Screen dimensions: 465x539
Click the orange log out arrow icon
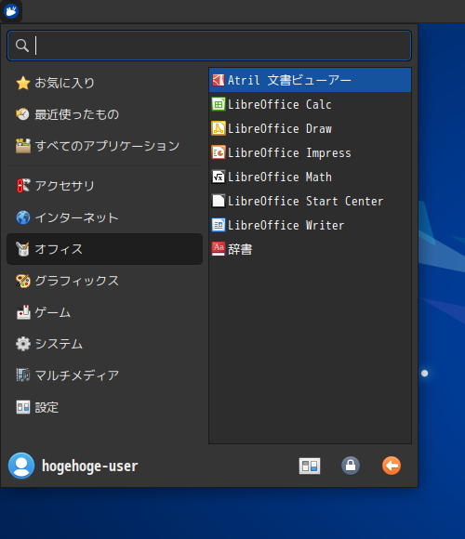[392, 466]
